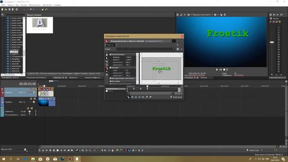Toggle Sync cursor button in Pan/Crop keyframe bar
This screenshot has width=288, height=162.
(x=129, y=97)
